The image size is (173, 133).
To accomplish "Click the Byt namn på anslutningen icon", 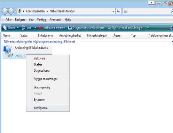I will pos(109,28).
